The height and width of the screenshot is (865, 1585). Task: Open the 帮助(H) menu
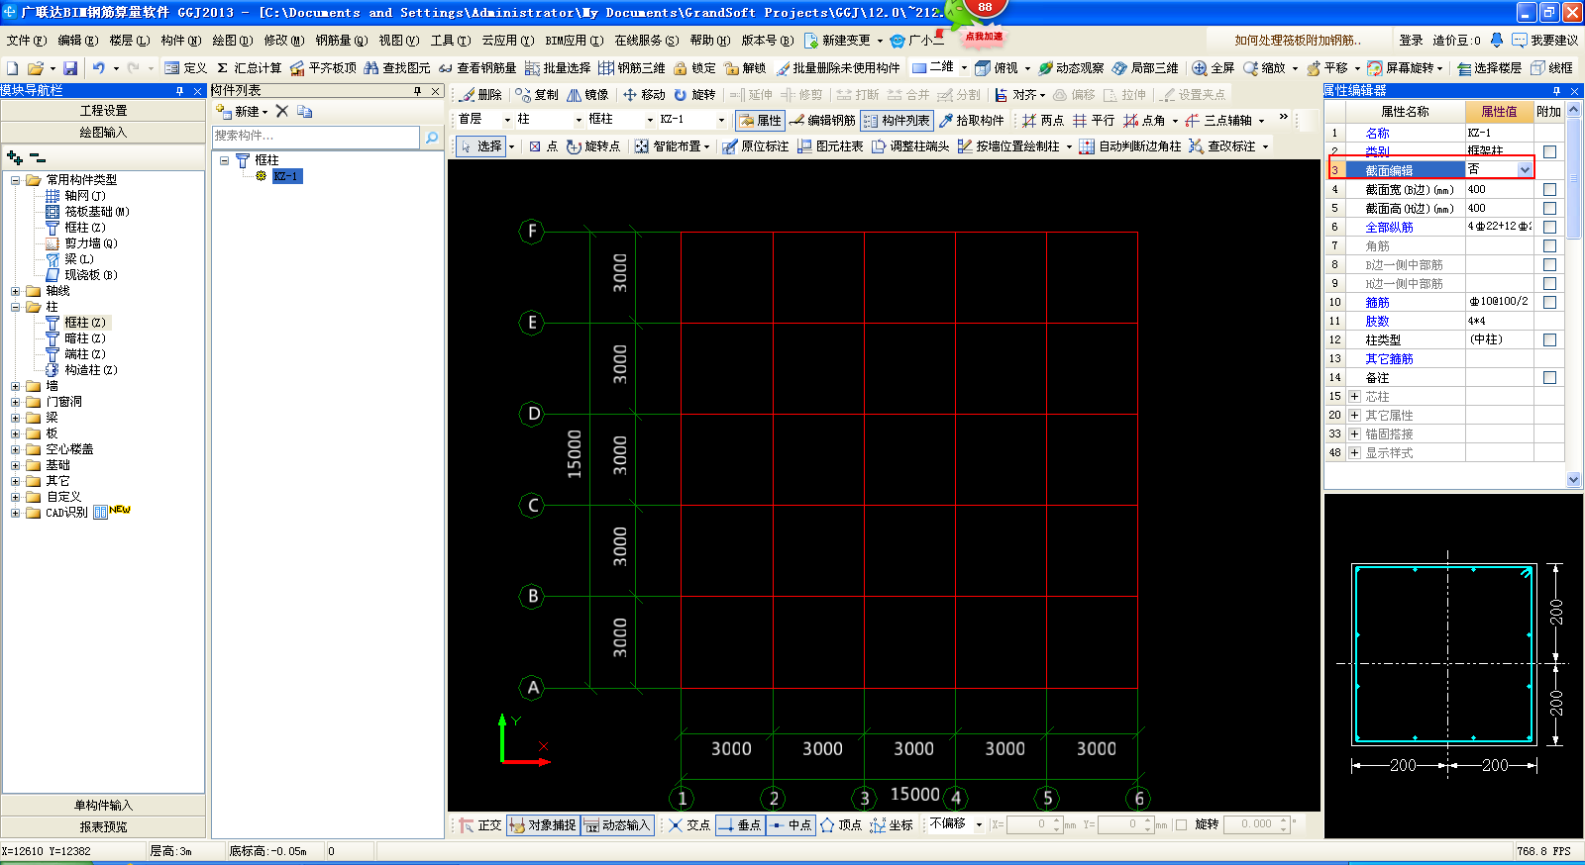(x=710, y=41)
